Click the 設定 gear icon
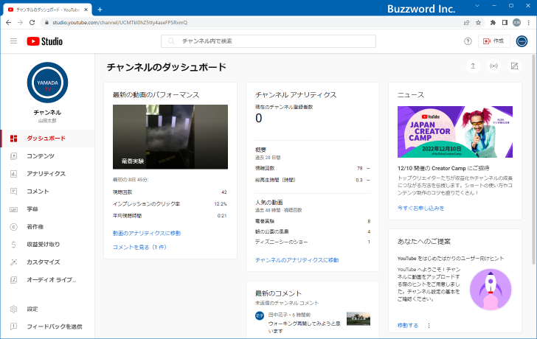Screen dimensions: 537x339 tap(14, 309)
